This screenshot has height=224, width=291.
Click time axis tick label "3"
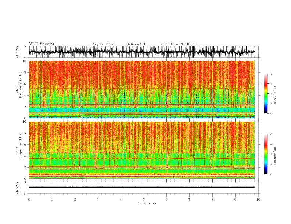point(98,199)
